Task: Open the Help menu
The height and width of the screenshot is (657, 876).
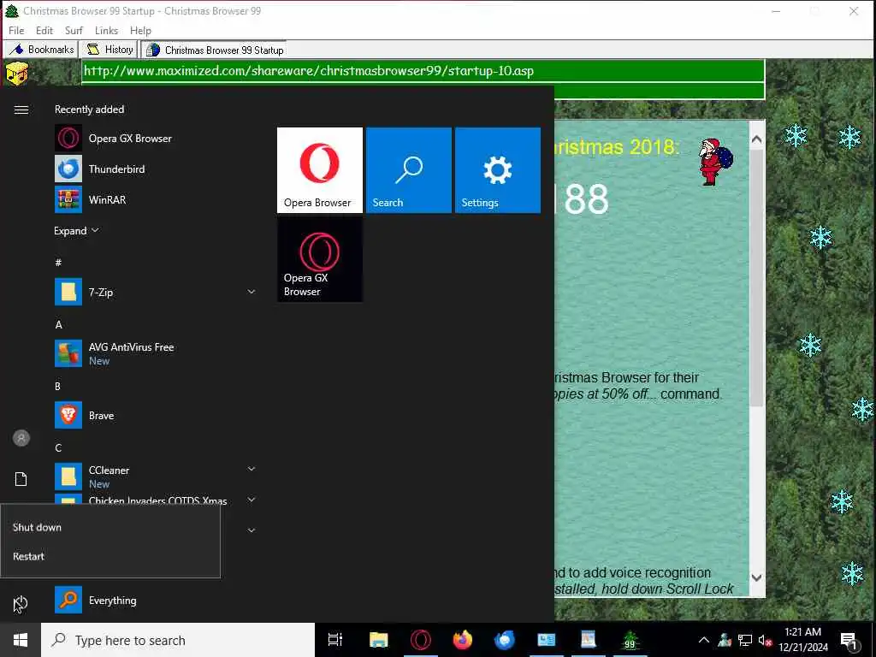Action: point(140,30)
